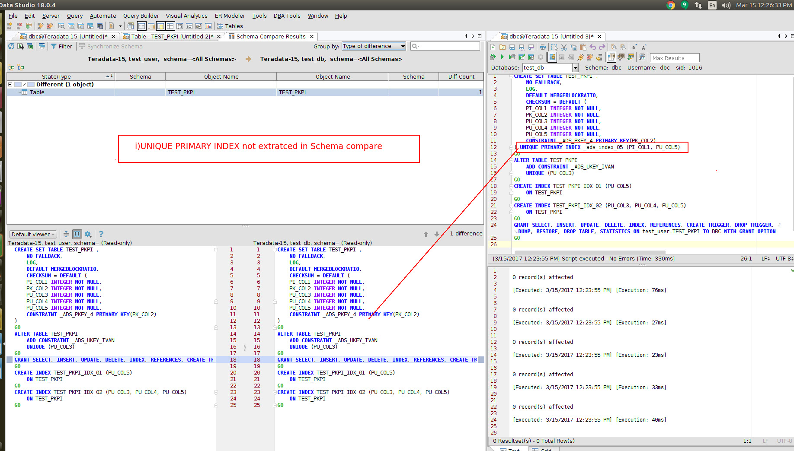Click the GRANT SELECT difference line in left pane

coord(114,360)
